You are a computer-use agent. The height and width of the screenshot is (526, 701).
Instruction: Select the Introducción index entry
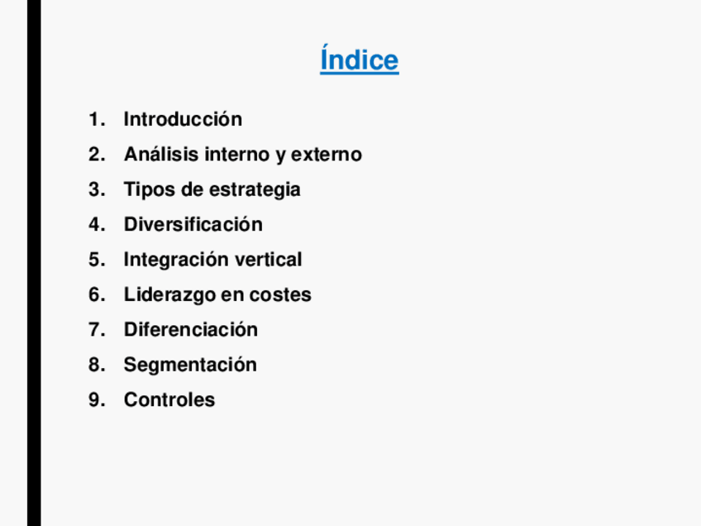183,119
